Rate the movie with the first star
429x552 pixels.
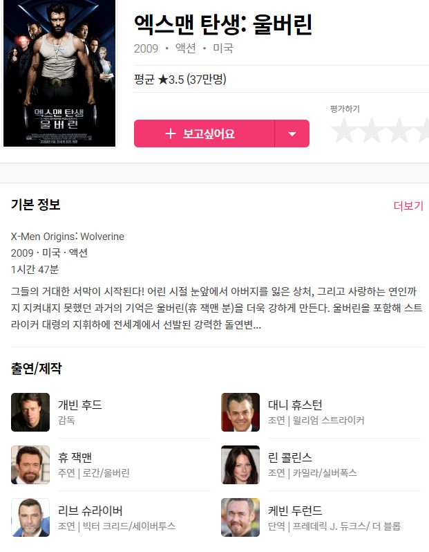(x=343, y=130)
